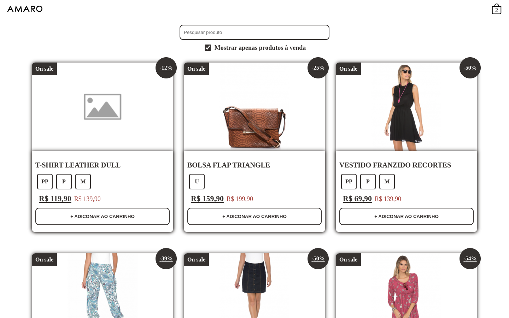Open the black Vestido Franzido dress photo
The image size is (509, 318).
(x=406, y=107)
